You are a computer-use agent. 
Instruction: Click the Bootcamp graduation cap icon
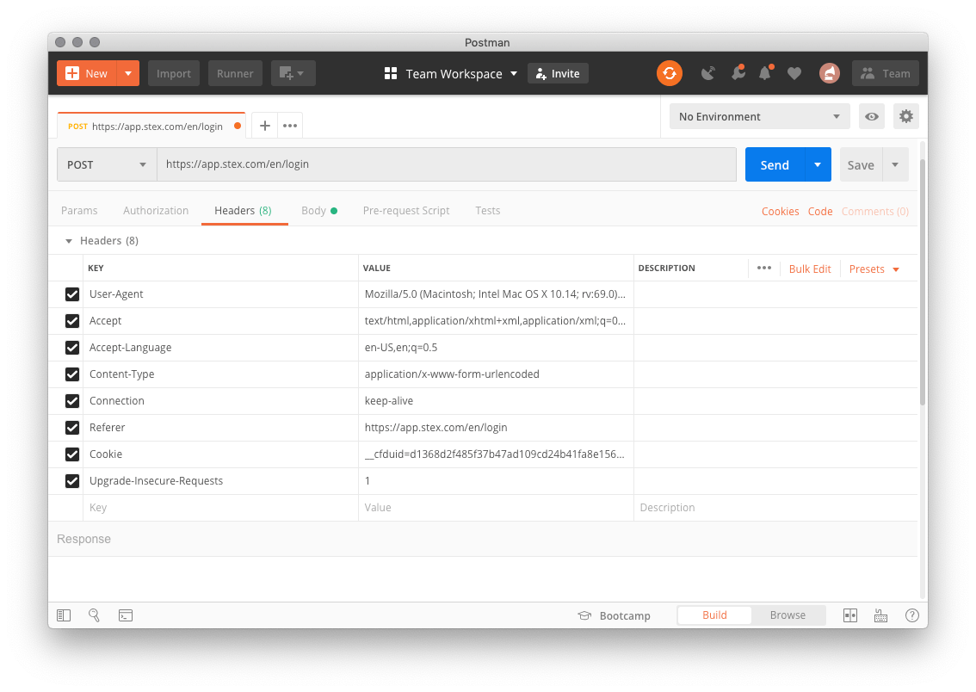click(584, 615)
